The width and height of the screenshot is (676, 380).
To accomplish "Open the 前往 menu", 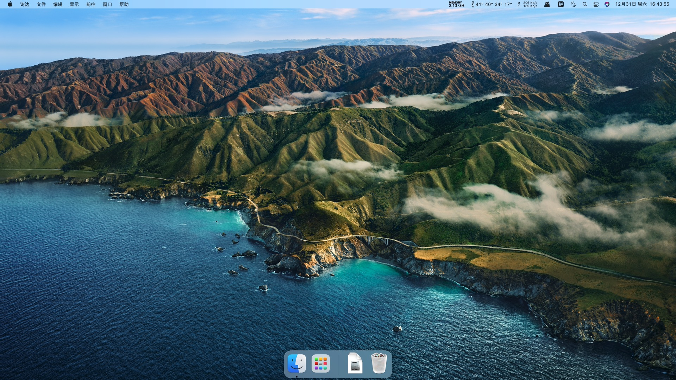I will point(91,4).
